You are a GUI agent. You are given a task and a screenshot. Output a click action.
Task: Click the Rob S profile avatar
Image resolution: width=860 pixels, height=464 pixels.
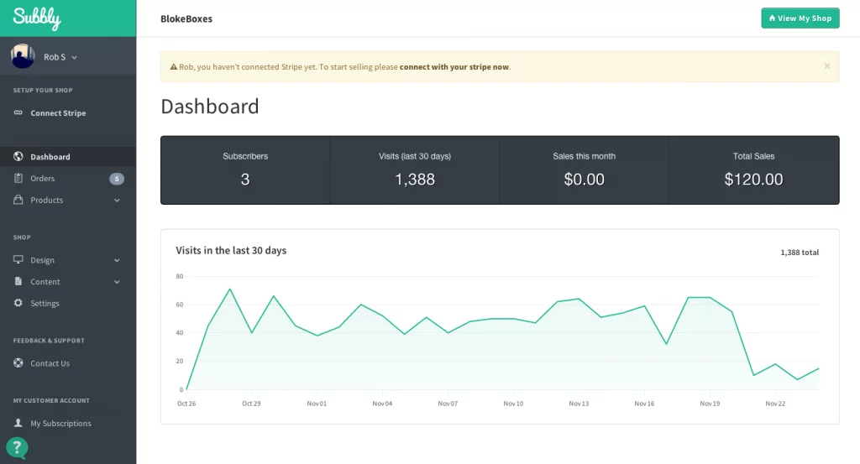coord(23,56)
